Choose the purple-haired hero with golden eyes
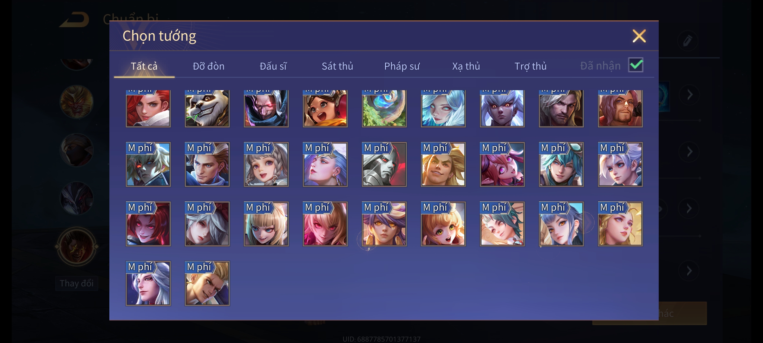Screen dimensions: 763x343 [384, 224]
